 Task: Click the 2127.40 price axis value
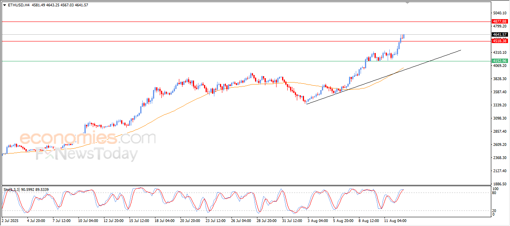[500, 171]
